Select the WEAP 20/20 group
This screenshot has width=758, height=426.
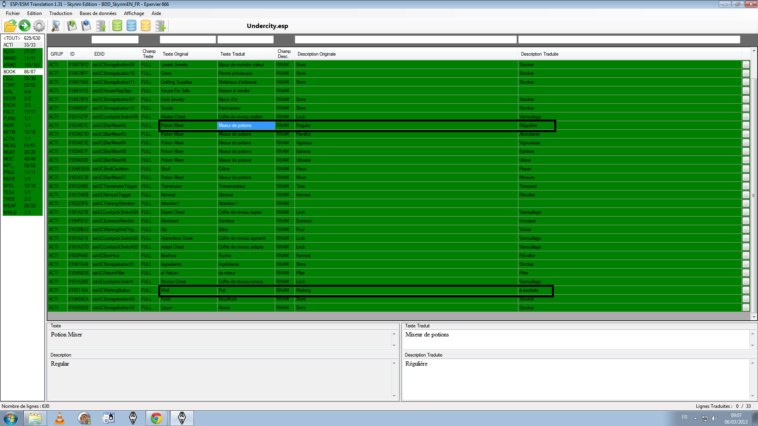23,206
